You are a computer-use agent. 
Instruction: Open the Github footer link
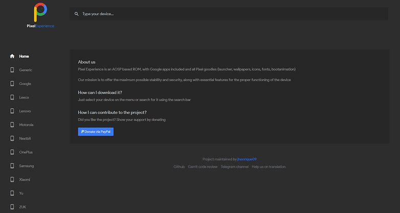pos(179,167)
